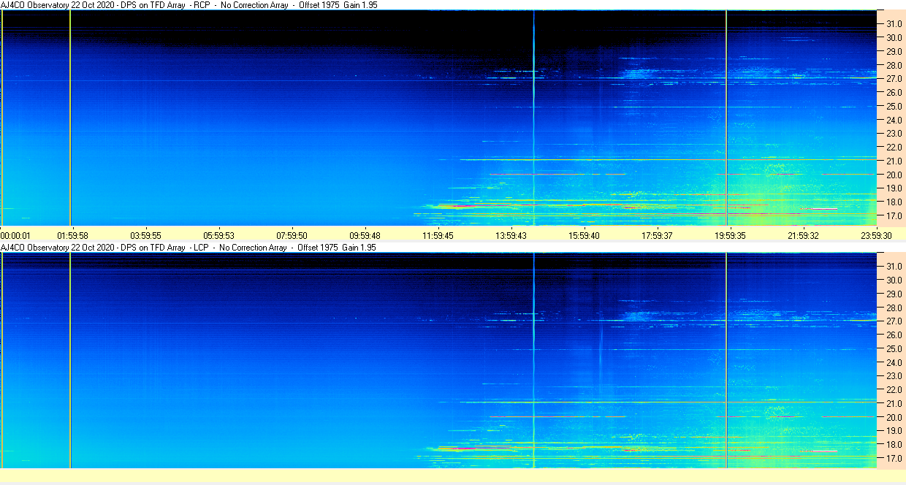Screen dimensions: 906x485
Task: Select the 00:00:01 time axis label
Action: click(15, 235)
